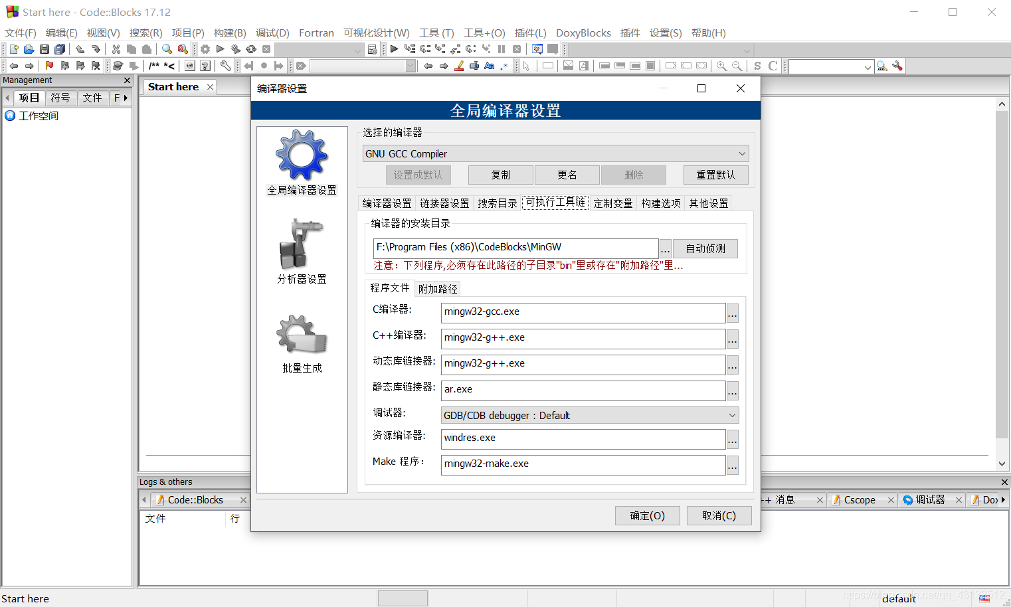Click the red wrench search options icon
This screenshot has width=1011, height=607.
point(897,66)
